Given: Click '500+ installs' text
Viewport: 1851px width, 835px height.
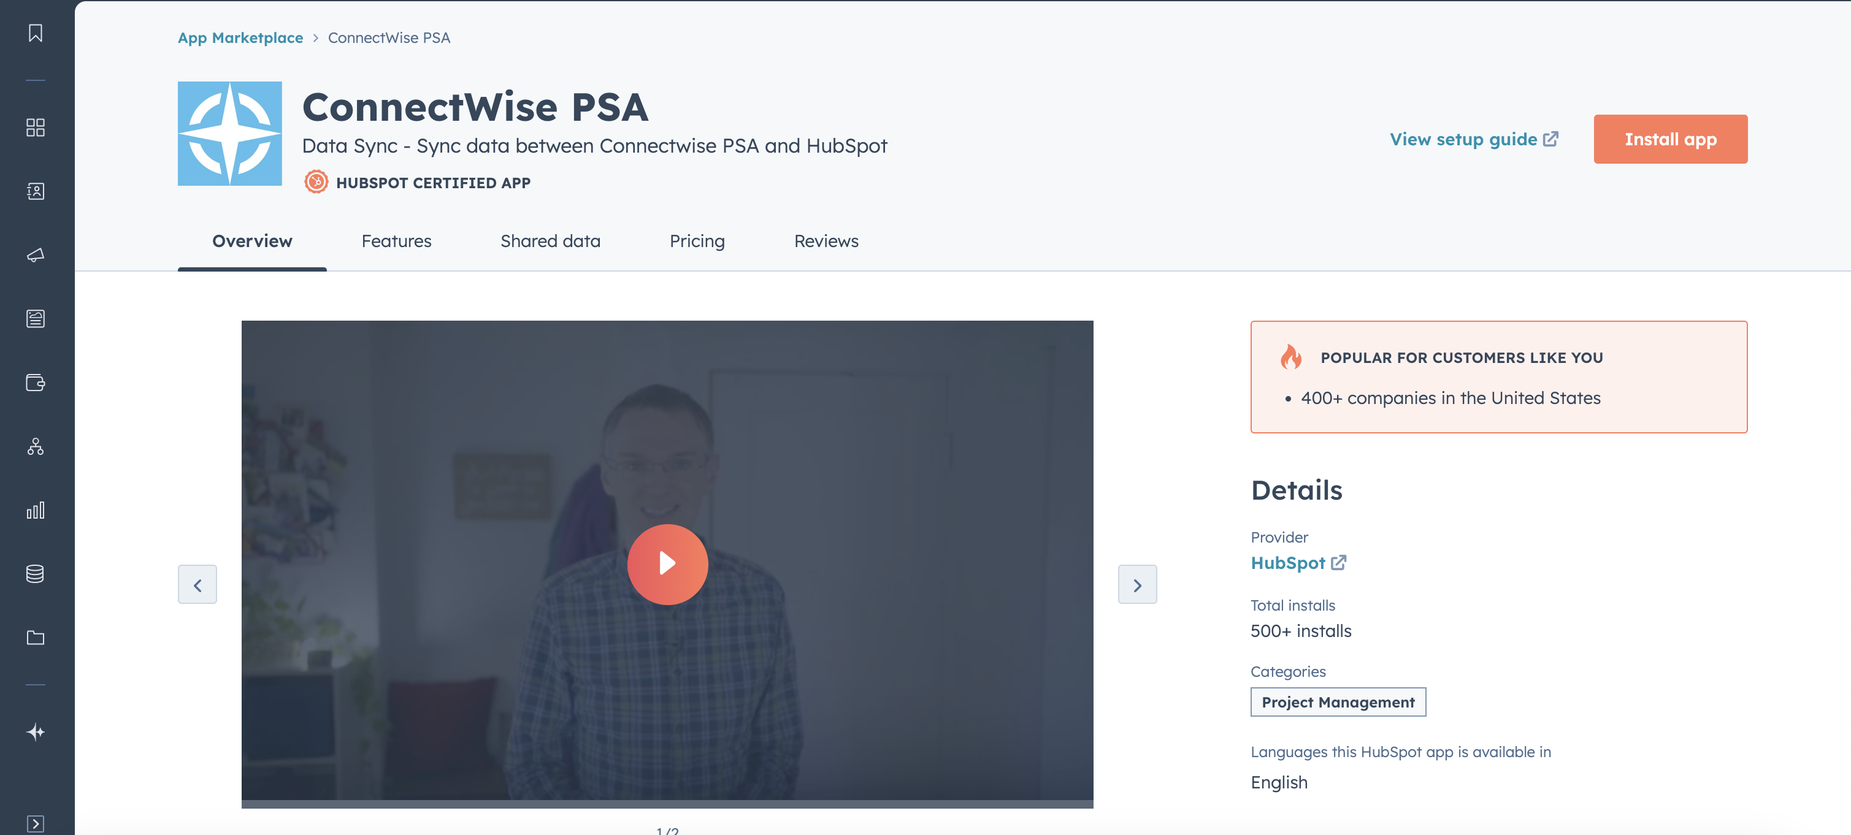Looking at the screenshot, I should 1301,631.
